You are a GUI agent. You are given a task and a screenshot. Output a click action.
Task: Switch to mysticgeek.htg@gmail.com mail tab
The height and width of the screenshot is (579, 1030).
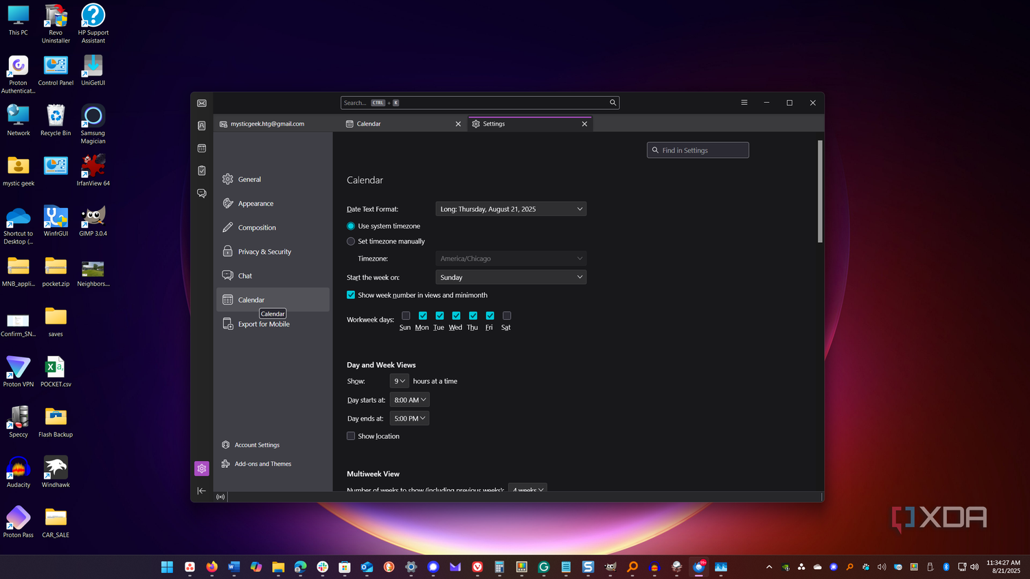[x=278, y=124]
